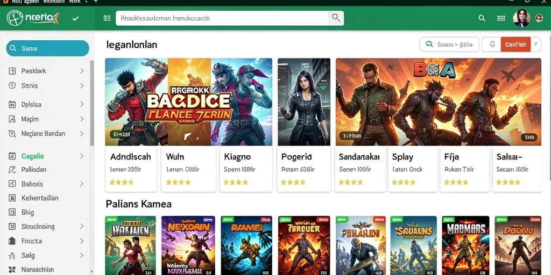Expand the Sitnis sidebar chevron

82,85
